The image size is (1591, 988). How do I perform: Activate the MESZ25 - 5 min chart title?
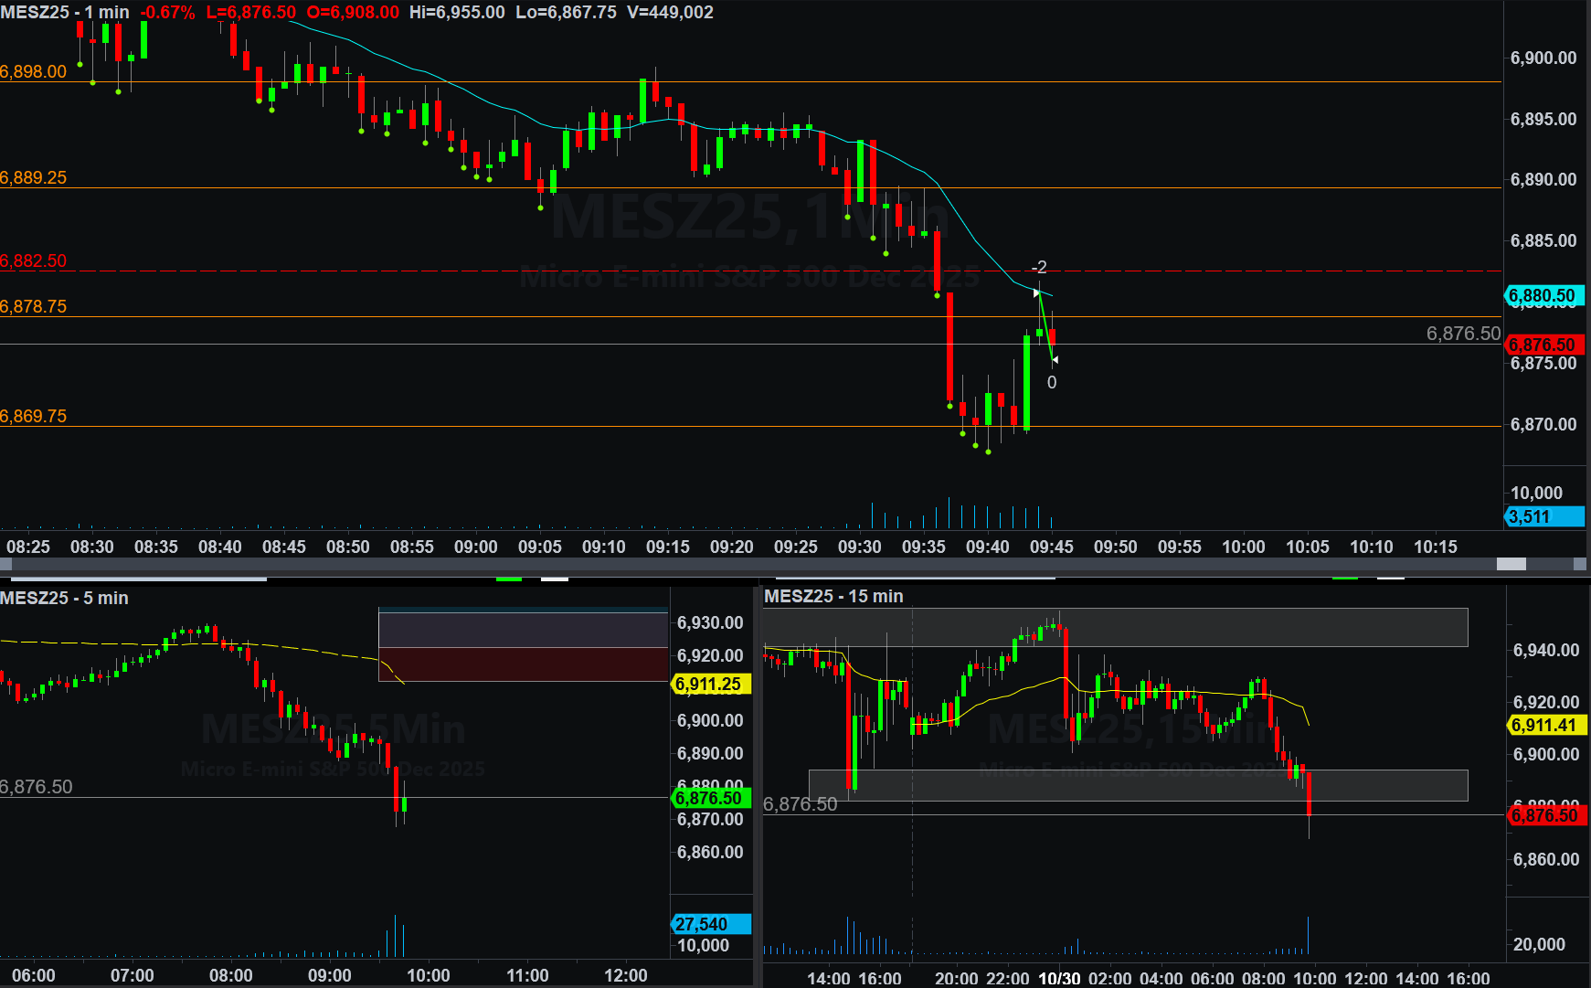click(x=64, y=598)
